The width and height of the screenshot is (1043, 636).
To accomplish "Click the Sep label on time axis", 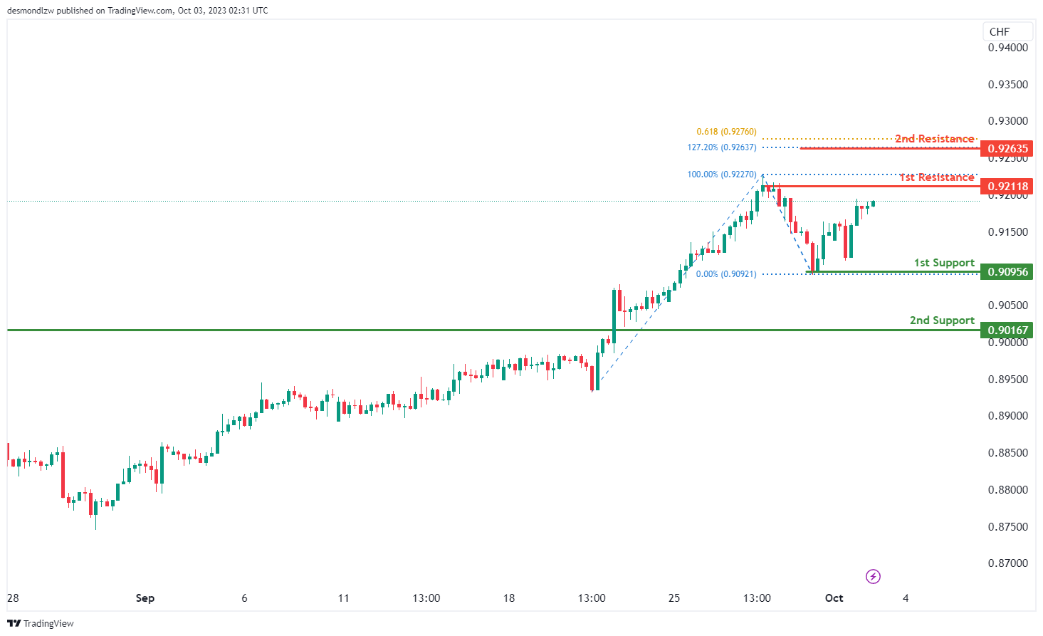I will (145, 598).
